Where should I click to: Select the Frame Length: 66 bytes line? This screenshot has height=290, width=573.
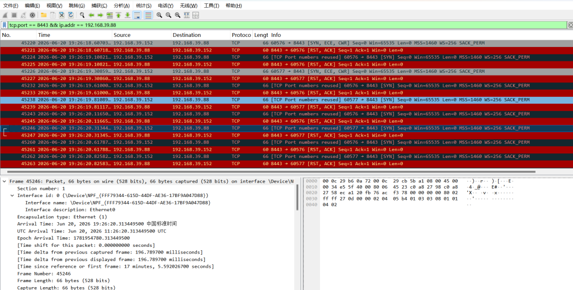point(63,280)
